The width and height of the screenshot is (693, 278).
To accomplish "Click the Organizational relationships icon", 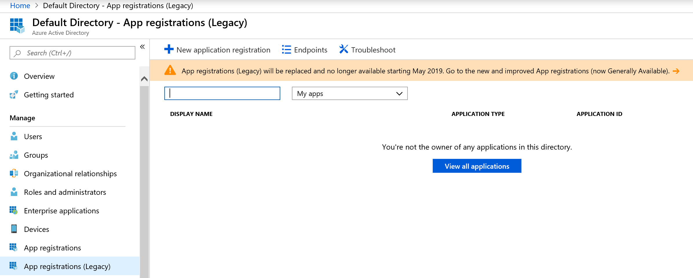I will pos(13,173).
